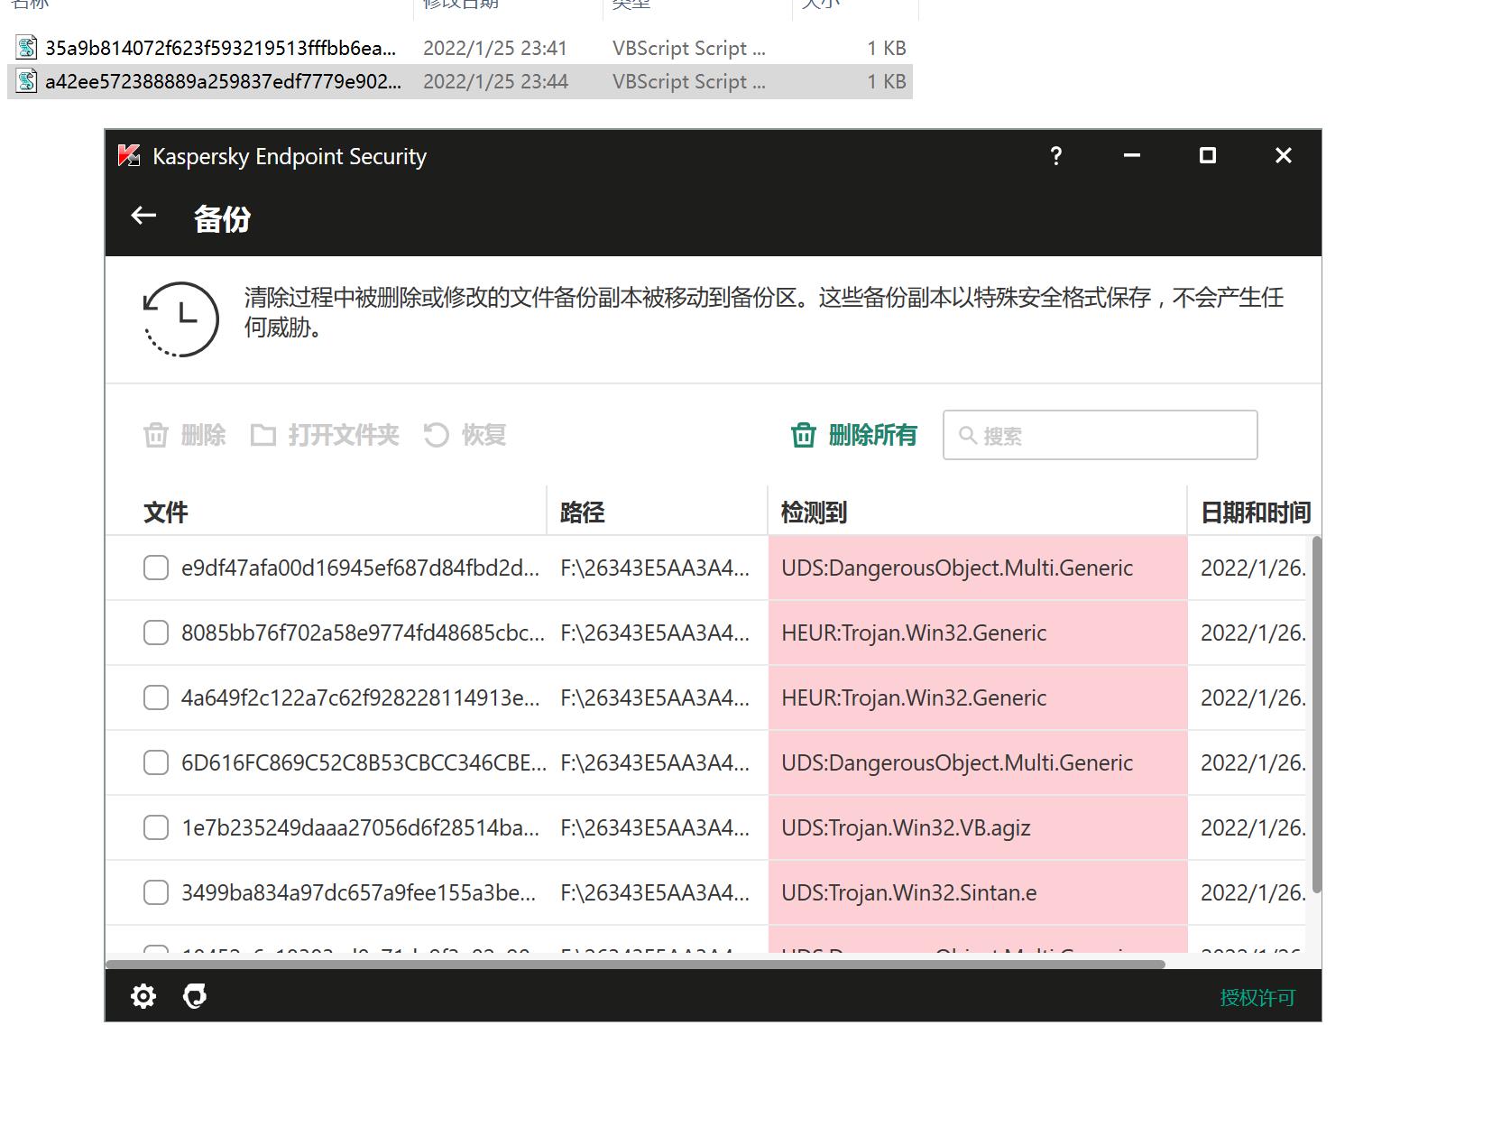Click file name 3499ba834a97dc657a9fee155a3be...

click(x=358, y=892)
